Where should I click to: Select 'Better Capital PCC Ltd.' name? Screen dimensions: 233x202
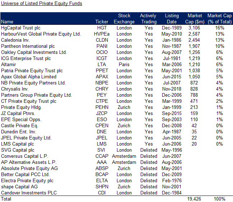click(x=25, y=174)
